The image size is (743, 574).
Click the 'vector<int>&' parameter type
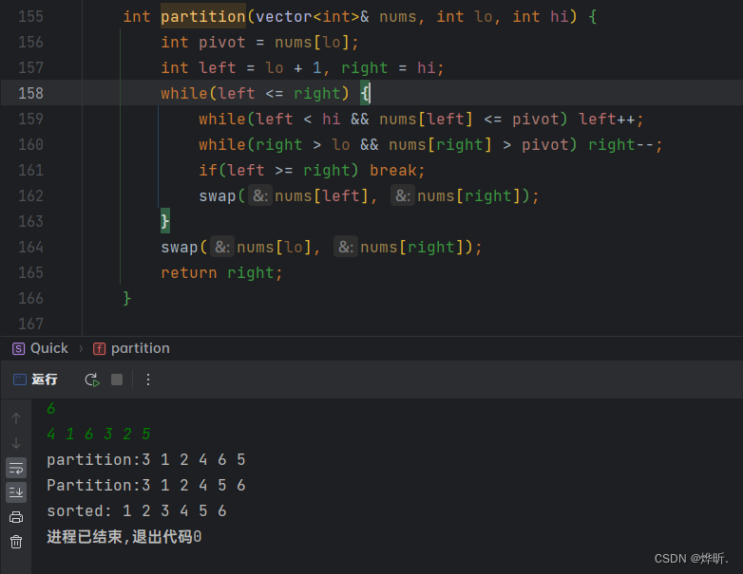pyautogui.click(x=312, y=16)
